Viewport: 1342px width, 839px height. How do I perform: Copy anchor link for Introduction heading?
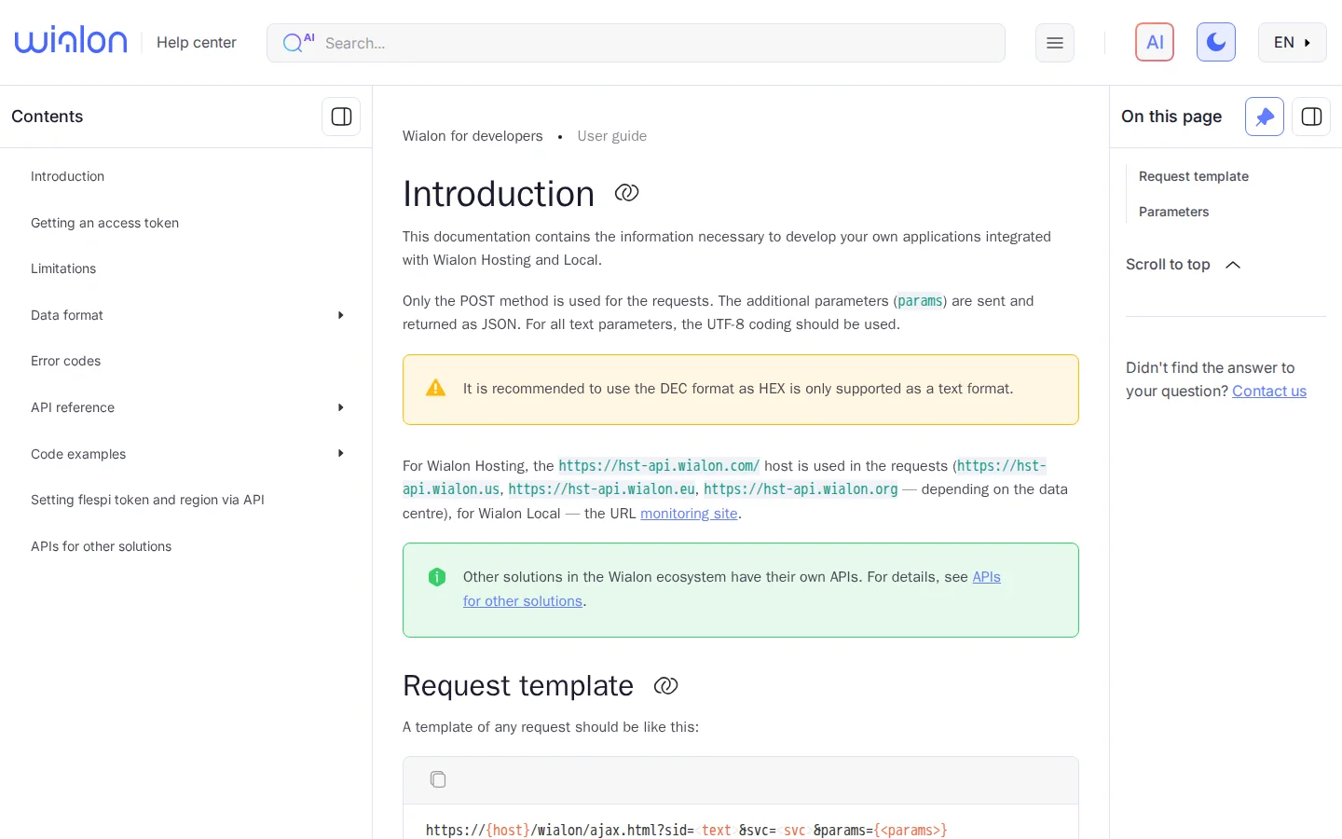[x=626, y=193]
